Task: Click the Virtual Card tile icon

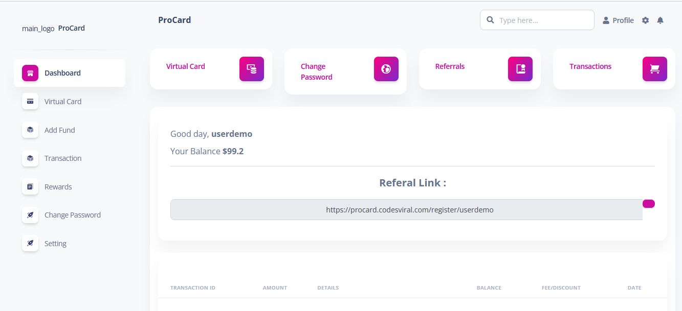Action: 251,69
